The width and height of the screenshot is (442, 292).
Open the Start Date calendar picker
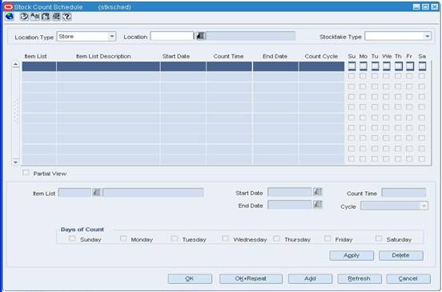[318, 192]
